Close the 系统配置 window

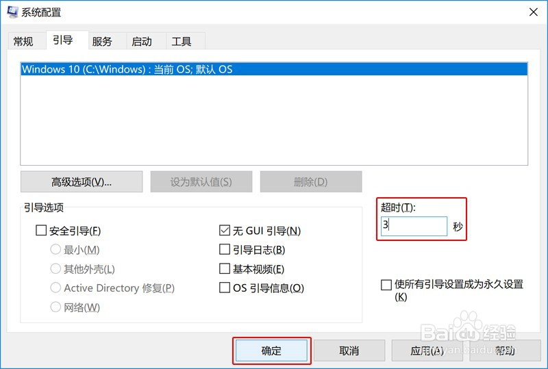point(534,12)
